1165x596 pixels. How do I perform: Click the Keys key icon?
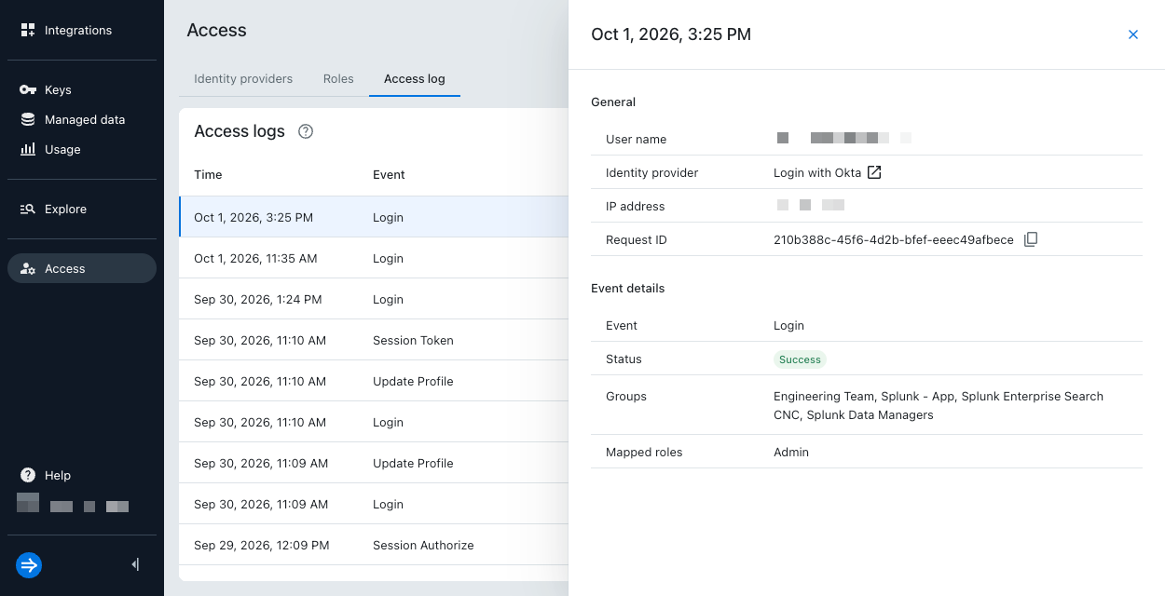[x=28, y=89]
